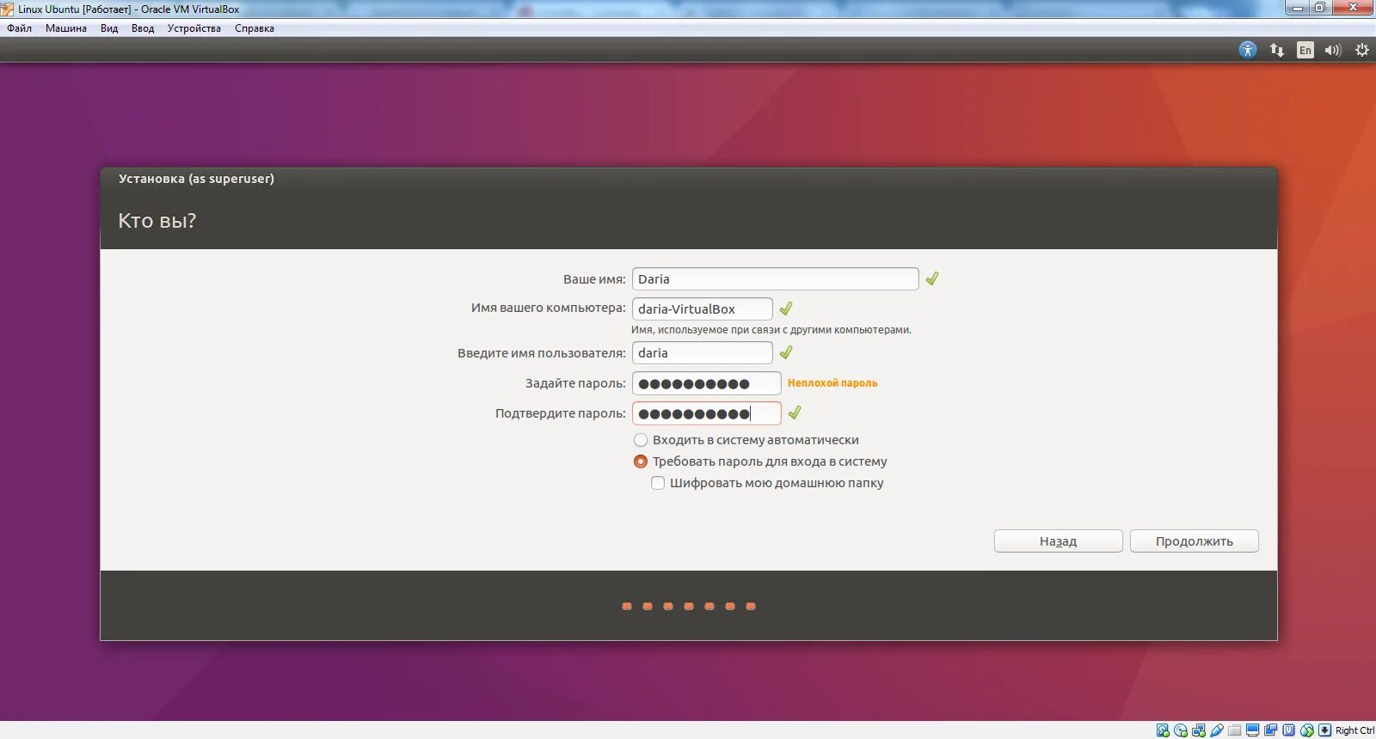Viewport: 1376px width, 739px height.
Task: Click the VirtualBox hard disk activity icon
Action: pyautogui.click(x=1163, y=730)
